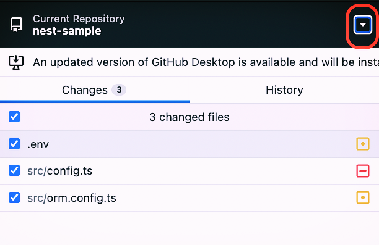Click the modified status icon for orm.config.ts
Viewport: 379px width, 245px height.
click(x=363, y=197)
